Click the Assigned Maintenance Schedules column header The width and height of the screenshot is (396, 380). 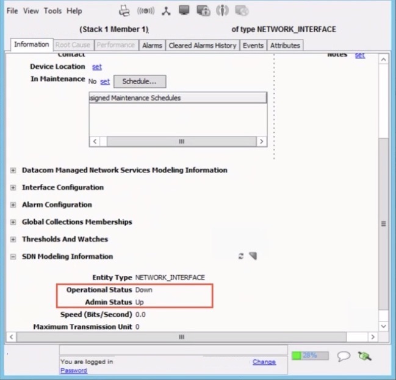178,98
